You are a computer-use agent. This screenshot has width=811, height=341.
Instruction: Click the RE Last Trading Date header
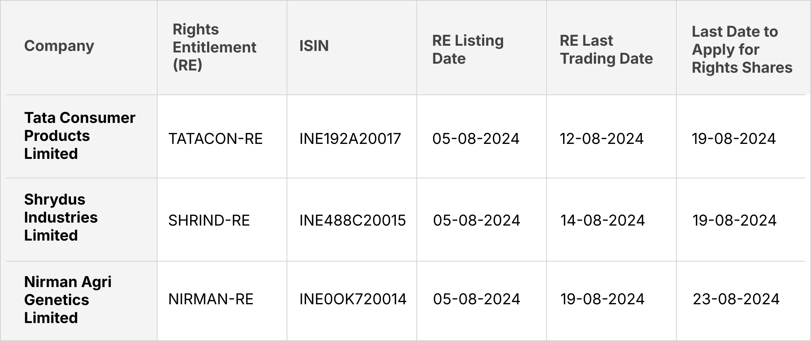tap(606, 49)
